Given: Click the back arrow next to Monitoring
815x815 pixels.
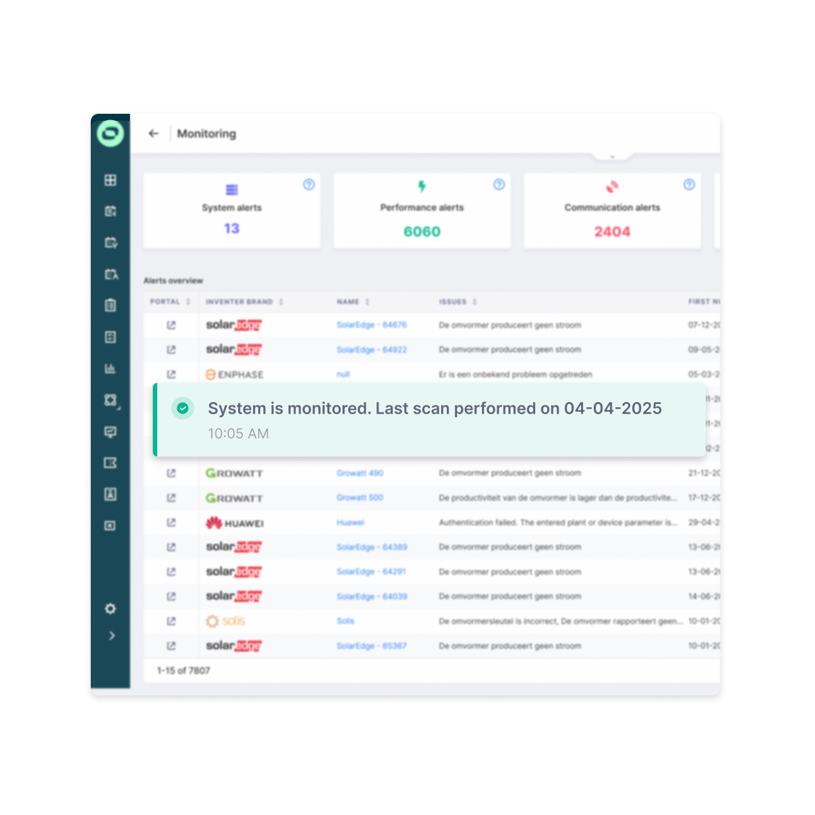Looking at the screenshot, I should [153, 134].
